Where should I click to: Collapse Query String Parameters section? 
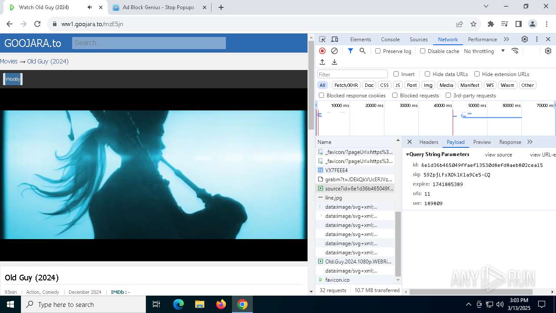tap(408, 154)
